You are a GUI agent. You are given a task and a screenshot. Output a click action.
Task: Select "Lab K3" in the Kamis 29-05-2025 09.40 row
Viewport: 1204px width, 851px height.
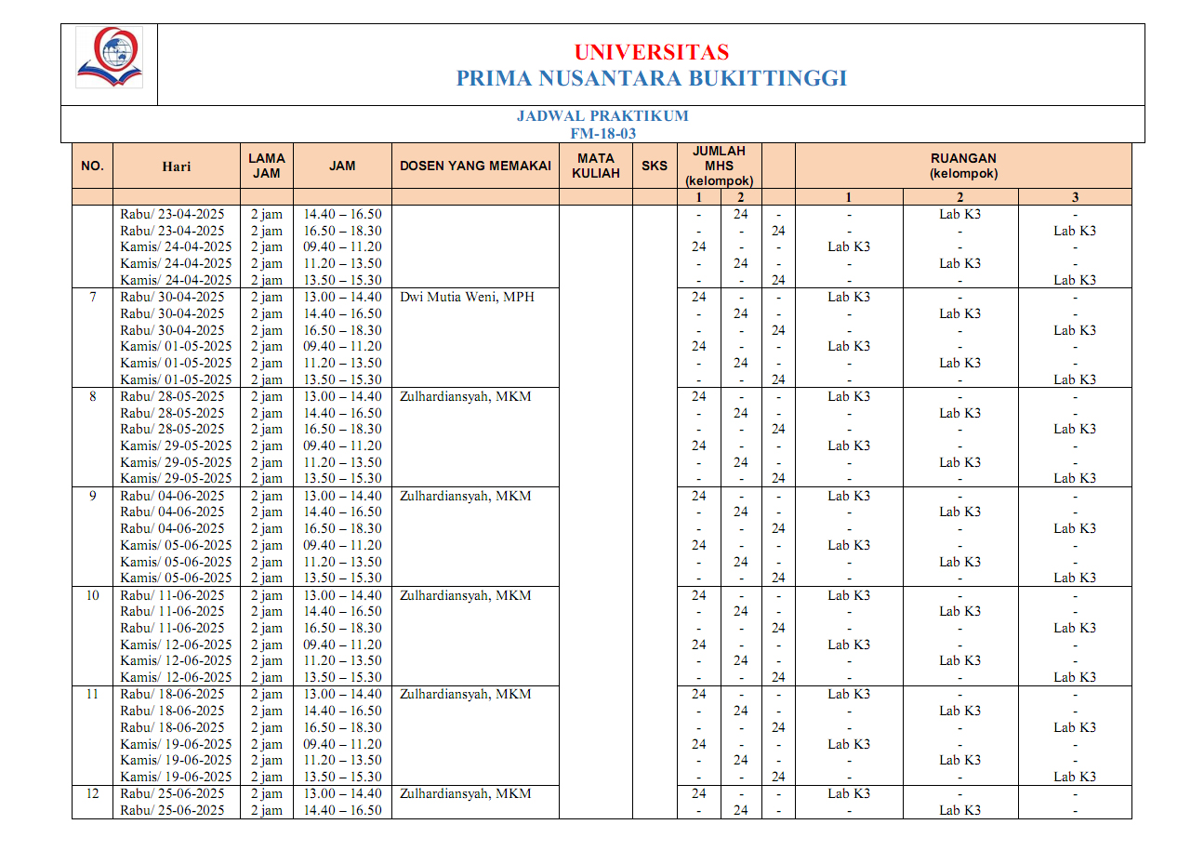click(849, 445)
